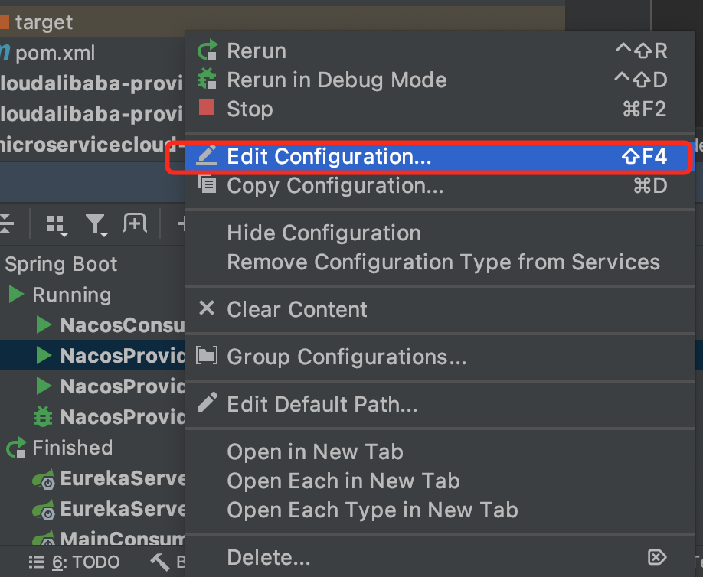Choose Open Each Type in New Tab
This screenshot has height=577, width=703.
pyautogui.click(x=372, y=510)
